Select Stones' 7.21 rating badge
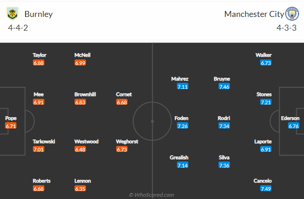This screenshot has height=199, width=304. (x=266, y=102)
